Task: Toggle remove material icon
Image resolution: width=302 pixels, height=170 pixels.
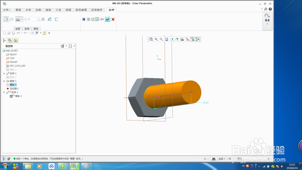Action: 50,19
